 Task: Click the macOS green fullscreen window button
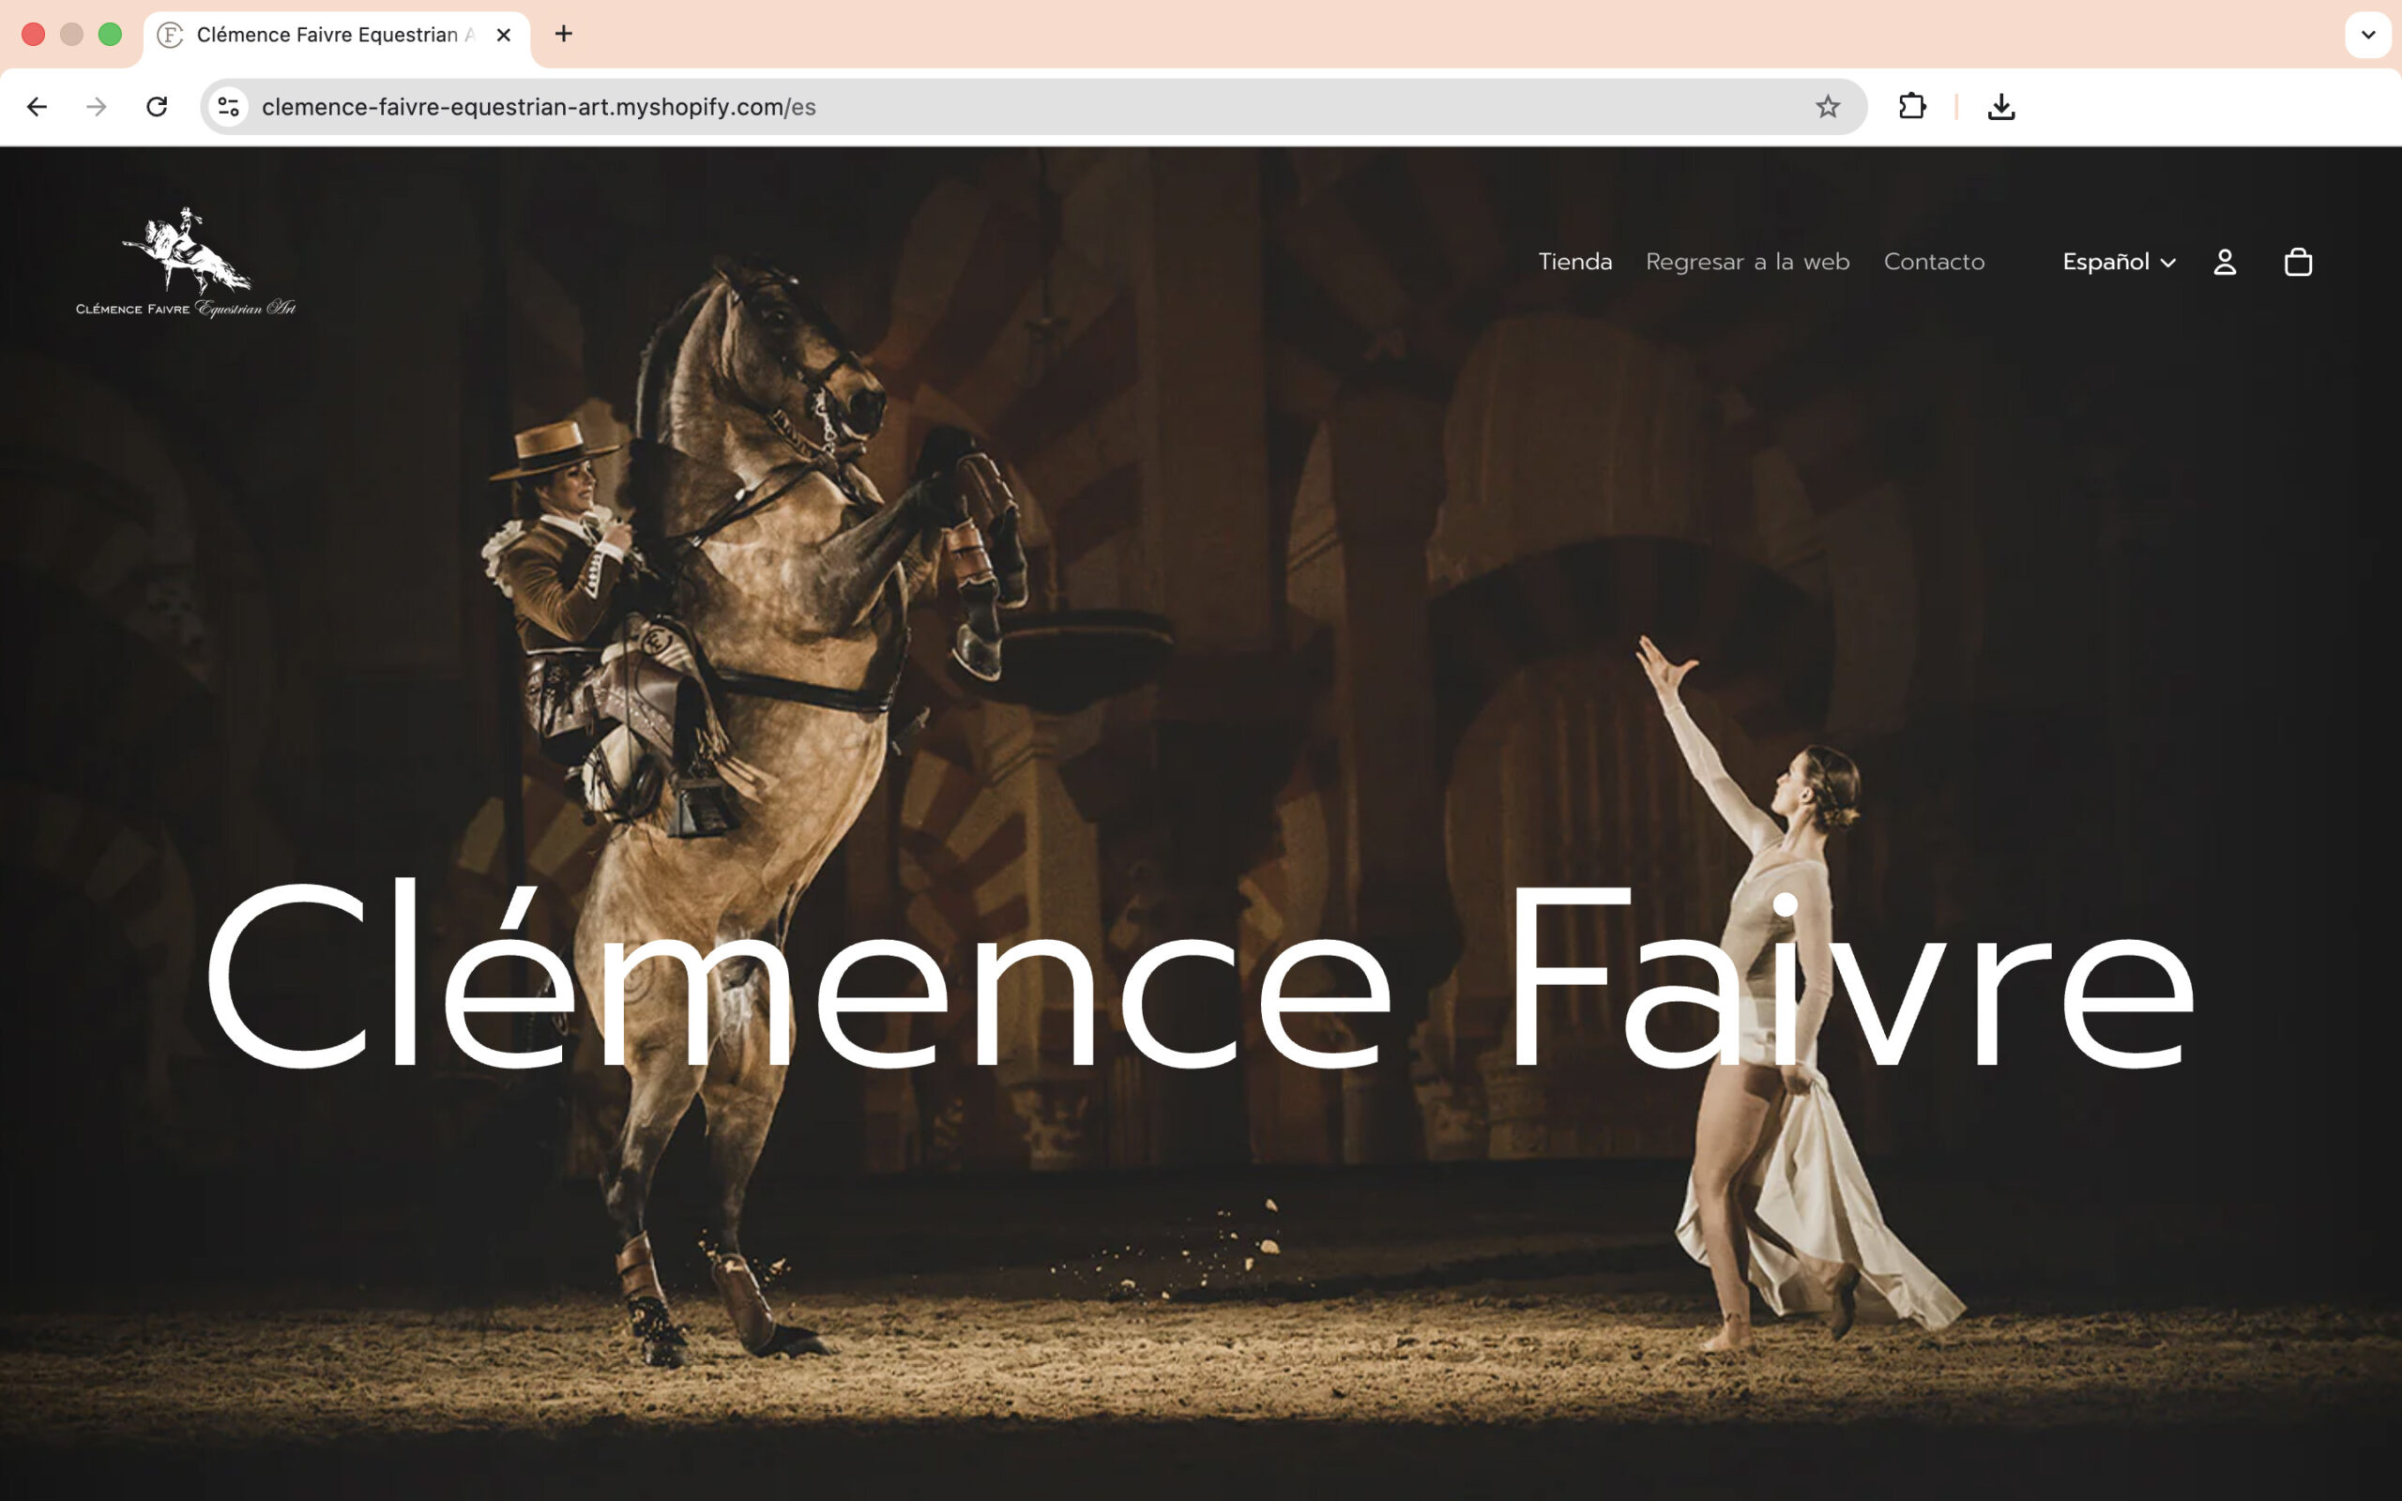click(110, 35)
